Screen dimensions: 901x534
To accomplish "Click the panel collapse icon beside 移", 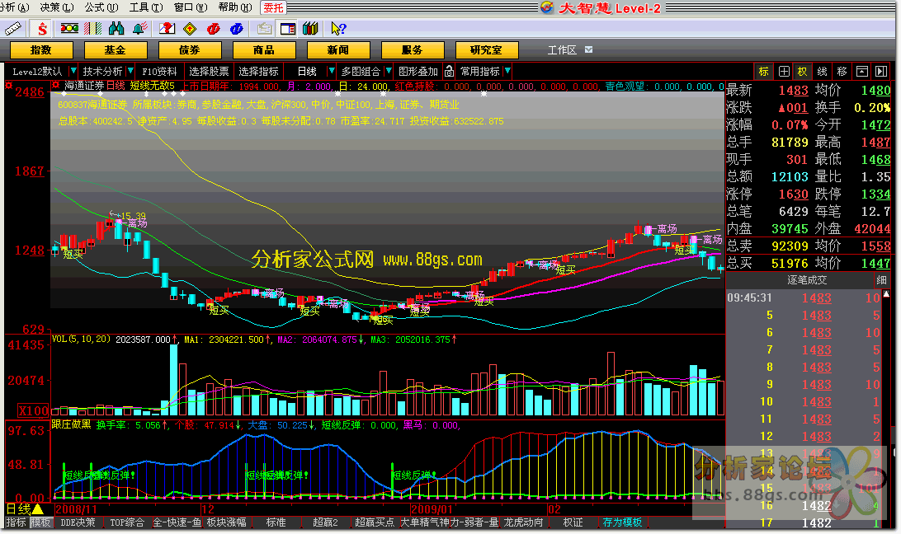I will (x=862, y=71).
